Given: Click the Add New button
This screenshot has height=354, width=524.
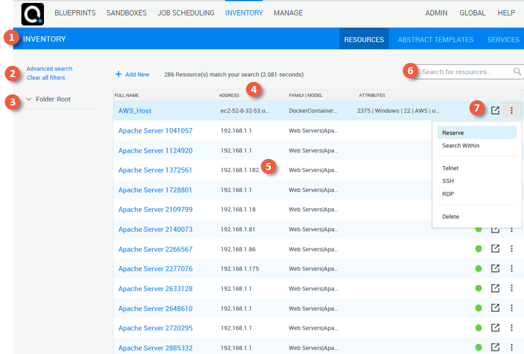Looking at the screenshot, I should (132, 75).
